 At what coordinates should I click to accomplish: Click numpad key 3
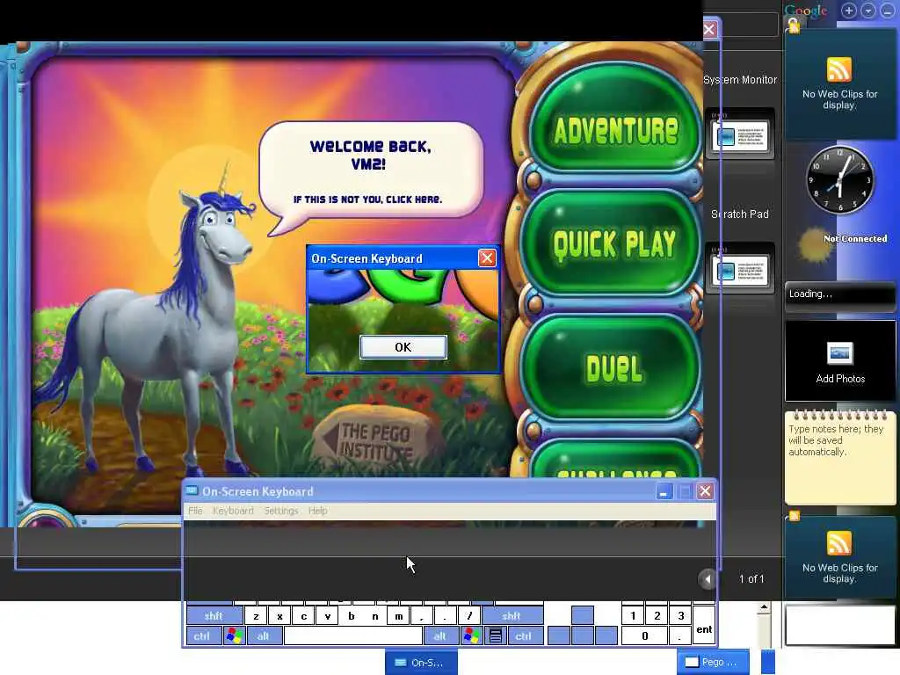tap(681, 616)
